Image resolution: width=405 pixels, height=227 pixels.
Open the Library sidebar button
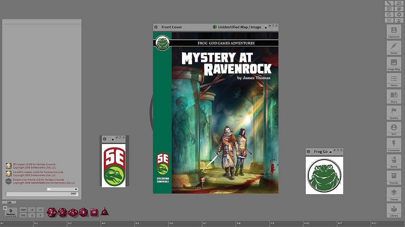click(394, 210)
